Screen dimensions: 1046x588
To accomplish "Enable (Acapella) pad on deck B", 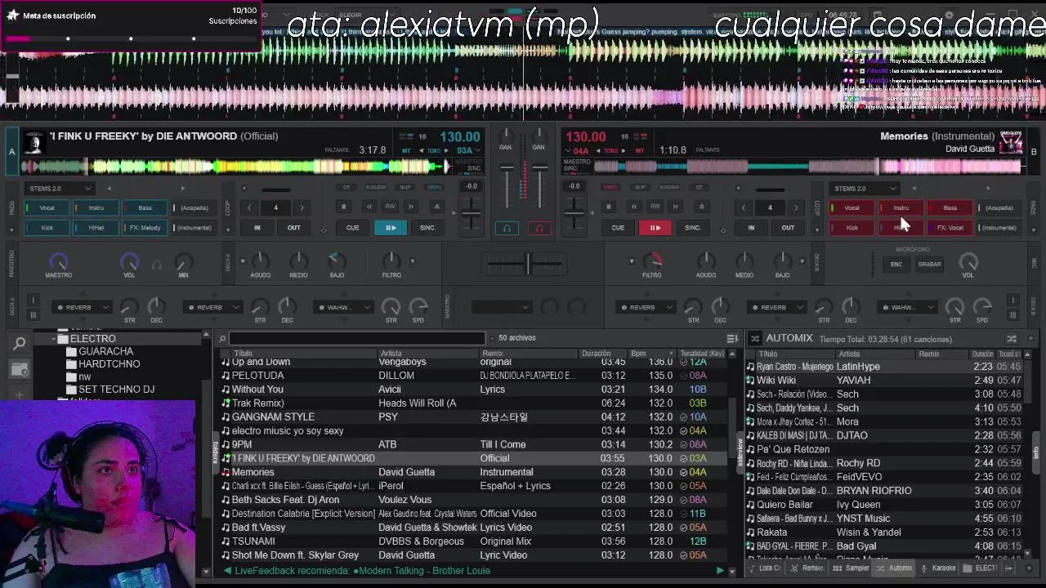I will [x=999, y=208].
